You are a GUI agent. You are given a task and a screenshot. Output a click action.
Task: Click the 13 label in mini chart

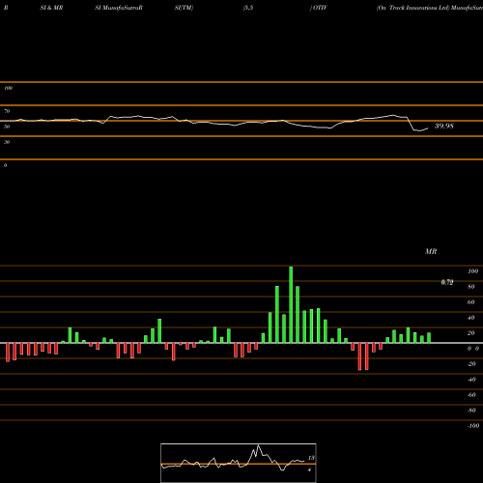311,458
